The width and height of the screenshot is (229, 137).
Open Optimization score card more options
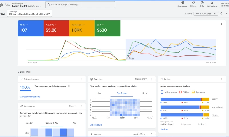[81, 79]
